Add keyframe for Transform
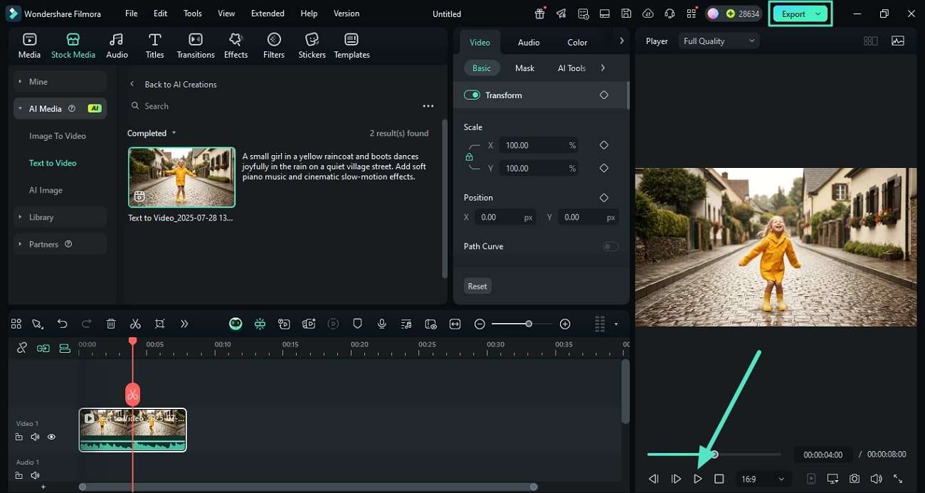 tap(604, 95)
